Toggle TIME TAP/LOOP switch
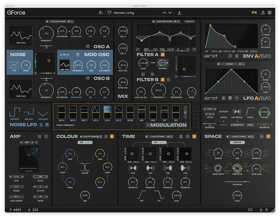This screenshot has width=280, height=218. [x=159, y=142]
